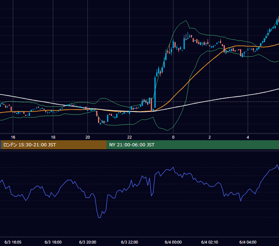Click the 6/3 18:00 date label
This screenshot has height=246, width=279.
tap(53, 242)
